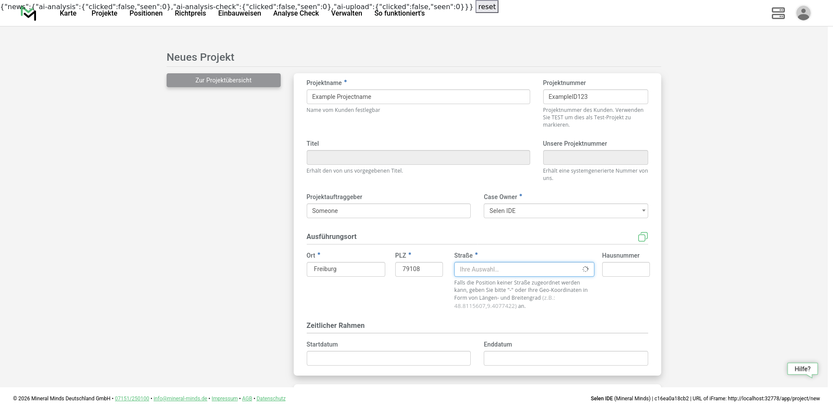Image resolution: width=833 pixels, height=409 pixels.
Task: Click the Mineral Minds logo icon
Action: pyautogui.click(x=29, y=14)
